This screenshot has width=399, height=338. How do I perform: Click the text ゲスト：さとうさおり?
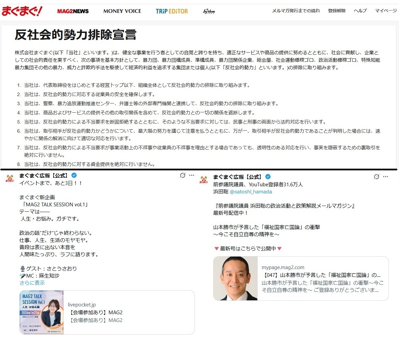point(48,268)
